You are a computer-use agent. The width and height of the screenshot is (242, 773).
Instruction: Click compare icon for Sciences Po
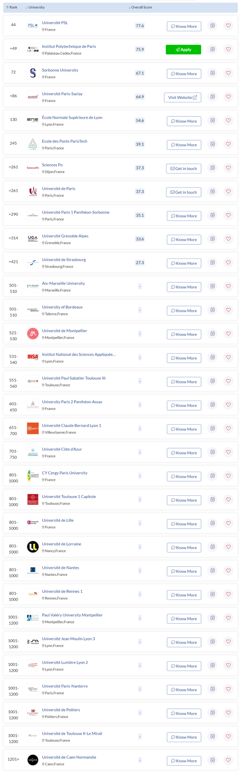click(x=213, y=168)
